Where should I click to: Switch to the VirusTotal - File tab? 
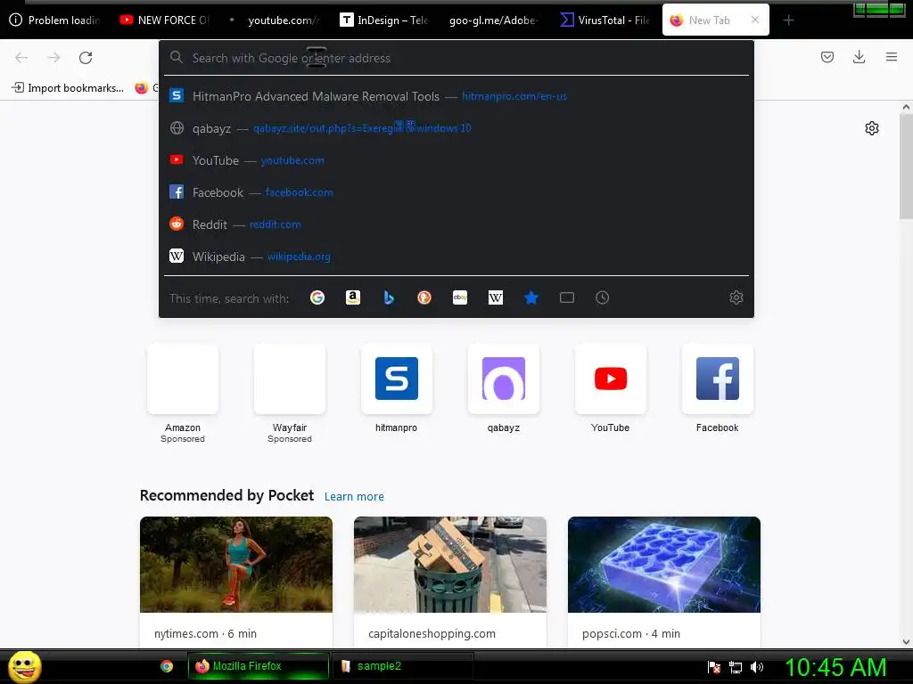[x=604, y=20]
